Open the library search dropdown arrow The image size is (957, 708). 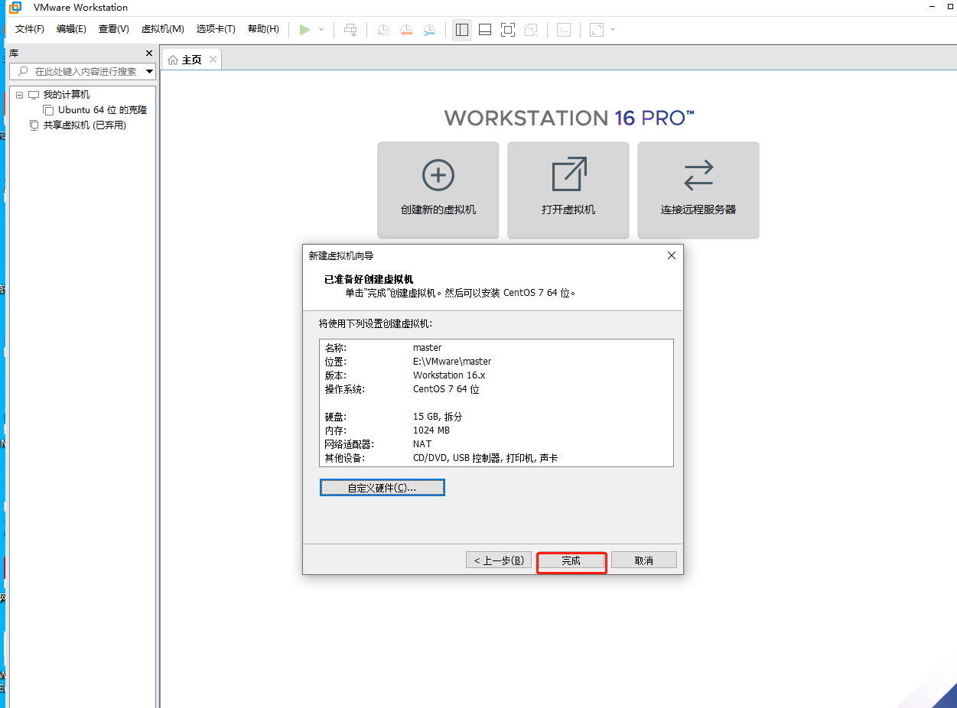point(149,71)
